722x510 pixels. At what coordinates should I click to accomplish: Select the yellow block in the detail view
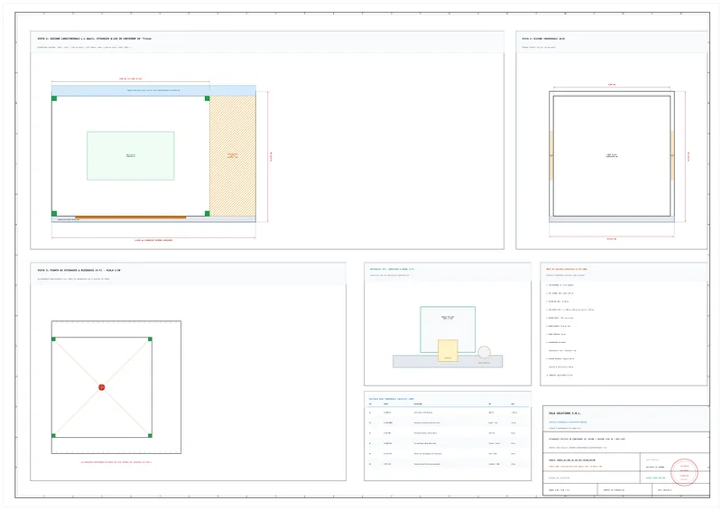click(448, 350)
